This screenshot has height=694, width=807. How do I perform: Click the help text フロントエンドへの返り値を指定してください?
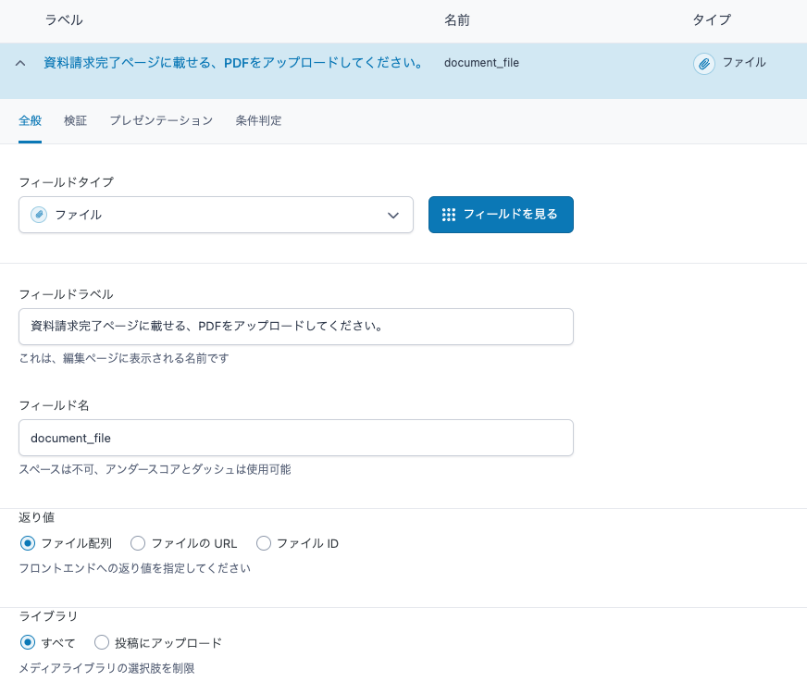click(x=135, y=568)
